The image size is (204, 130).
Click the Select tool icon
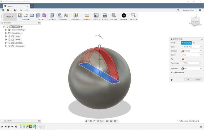(x=134, y=16)
